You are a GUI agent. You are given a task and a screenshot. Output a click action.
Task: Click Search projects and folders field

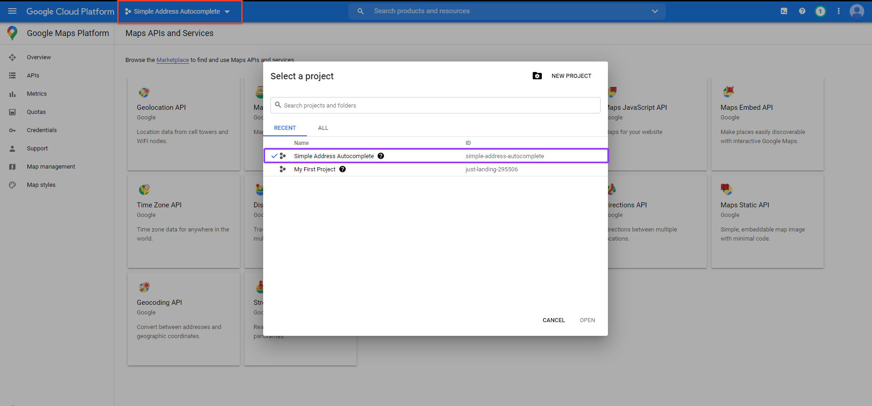tap(435, 105)
